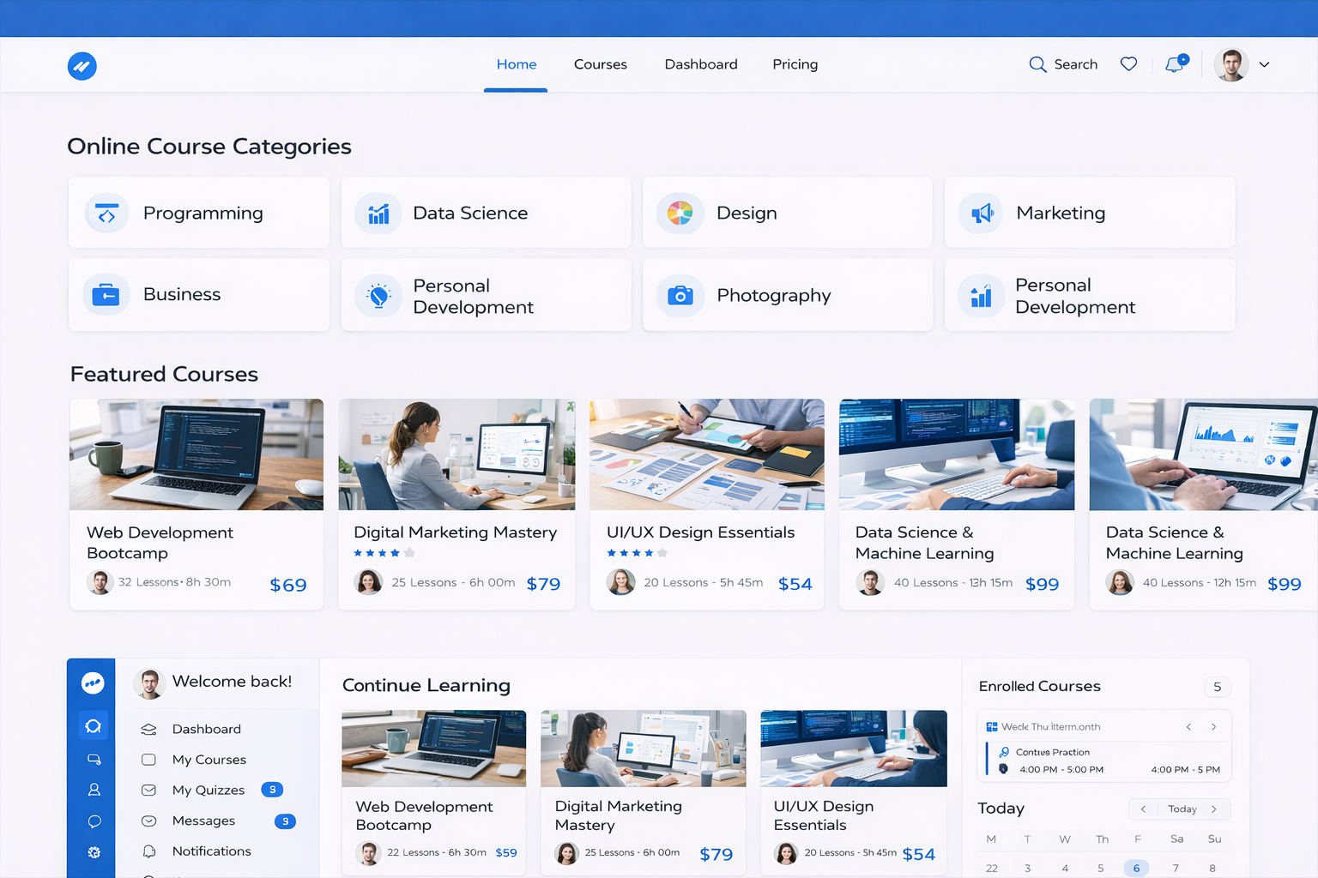The height and width of the screenshot is (878, 1318).
Task: Click the blue logo in the header
Action: (x=82, y=66)
